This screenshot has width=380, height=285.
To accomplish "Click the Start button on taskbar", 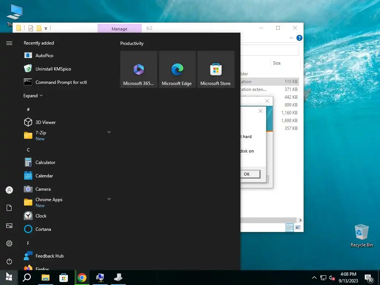I will 9,278.
